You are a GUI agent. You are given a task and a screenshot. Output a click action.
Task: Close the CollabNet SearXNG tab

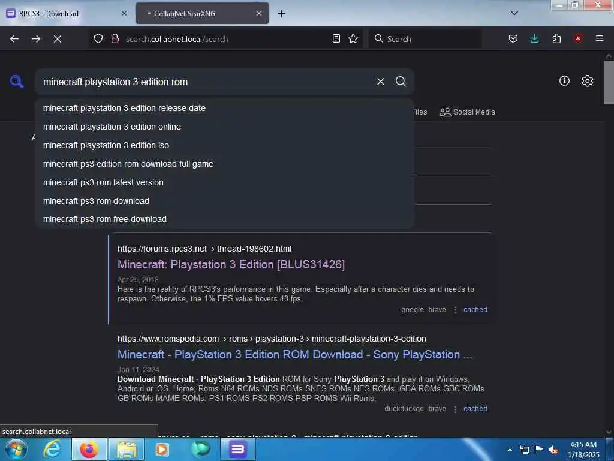coord(259,13)
